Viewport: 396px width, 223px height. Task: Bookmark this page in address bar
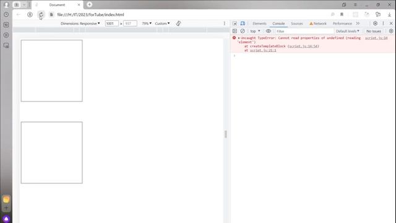(x=342, y=15)
